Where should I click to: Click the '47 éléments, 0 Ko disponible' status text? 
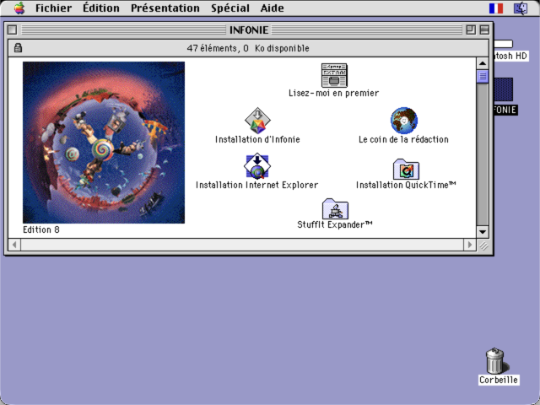(248, 48)
